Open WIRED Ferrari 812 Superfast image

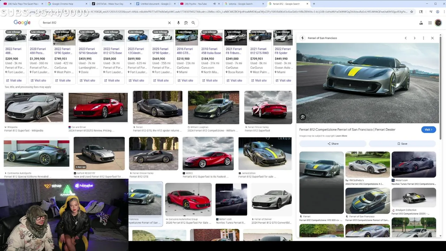(208, 154)
